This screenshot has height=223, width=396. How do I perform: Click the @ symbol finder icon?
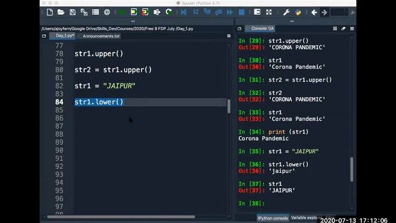tap(107, 12)
